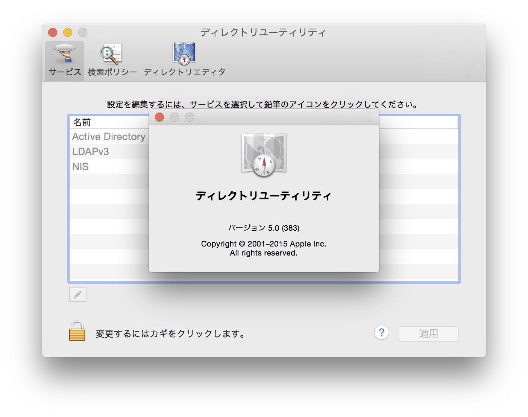This screenshot has height=417, width=528.
Task: Click the gold padlock to unlock changes
Action: click(77, 331)
